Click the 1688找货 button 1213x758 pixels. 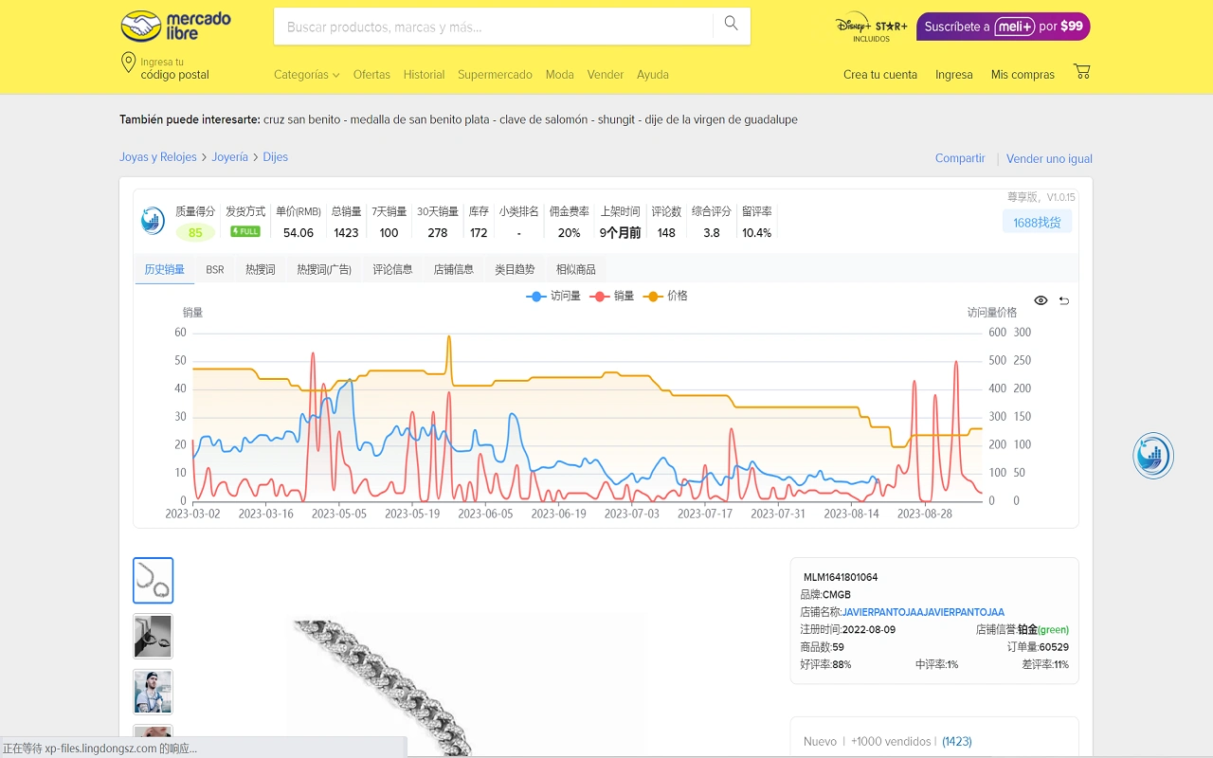1037,223
